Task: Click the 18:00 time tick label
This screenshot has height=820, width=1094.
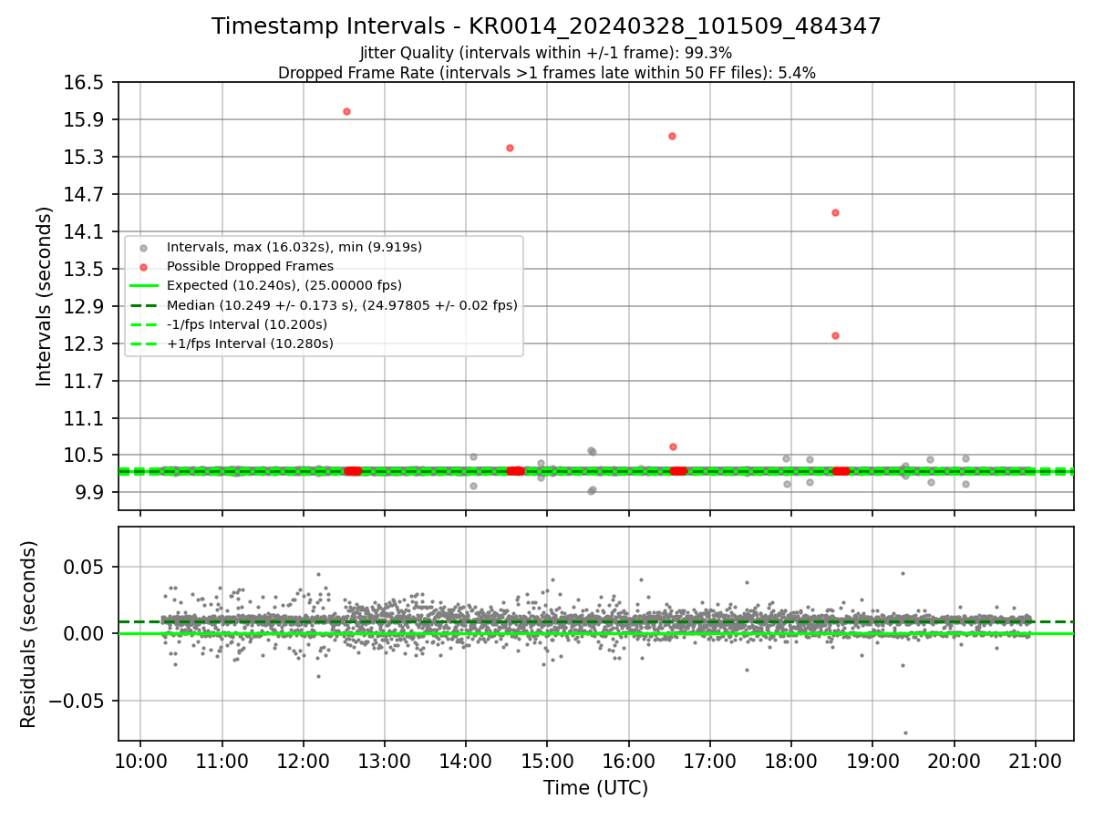Action: [791, 761]
